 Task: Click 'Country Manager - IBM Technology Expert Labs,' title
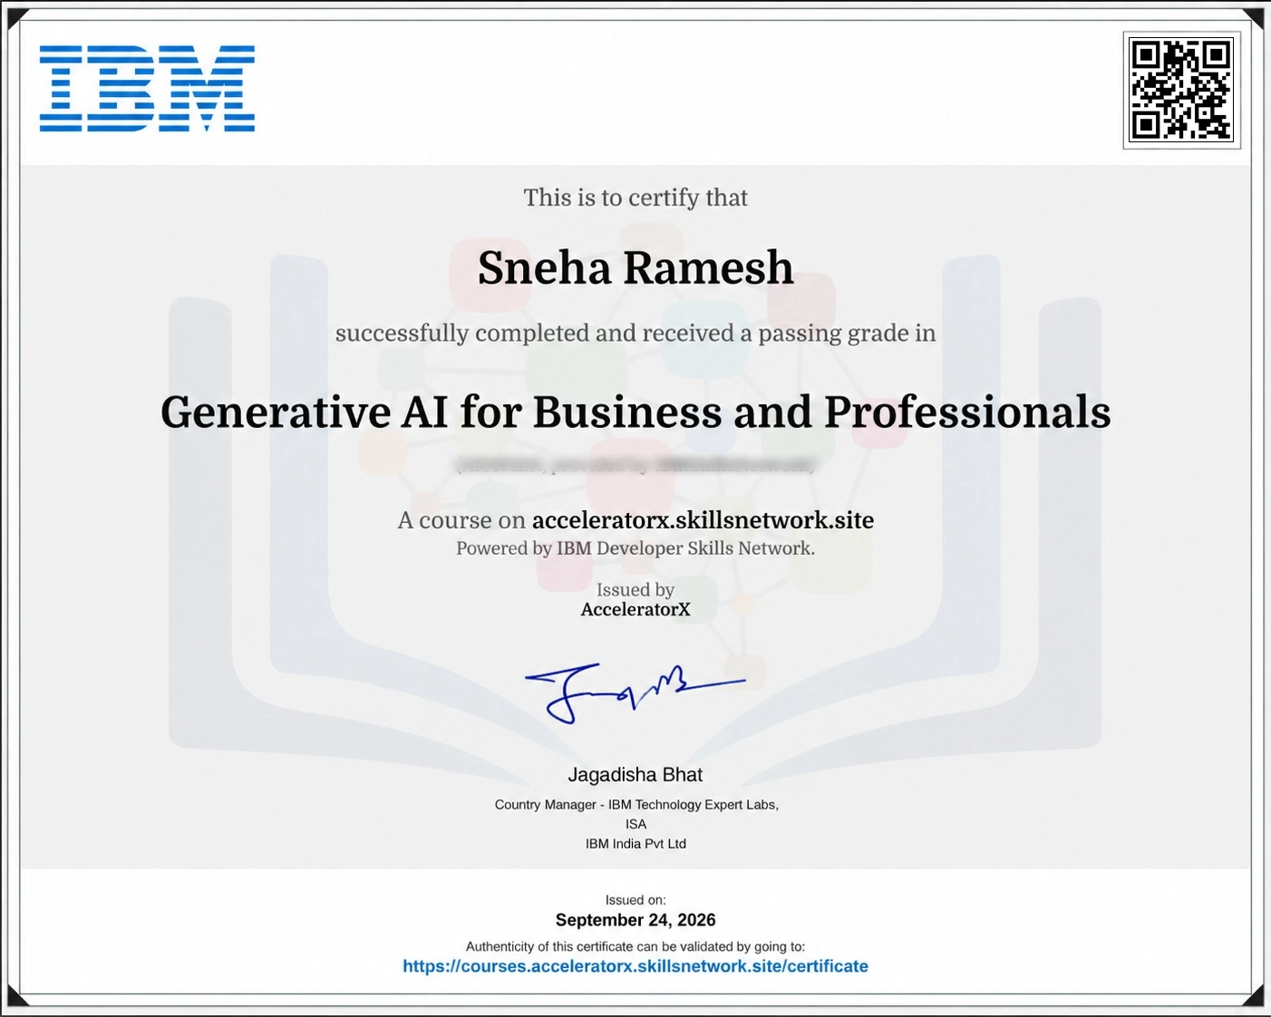(635, 805)
